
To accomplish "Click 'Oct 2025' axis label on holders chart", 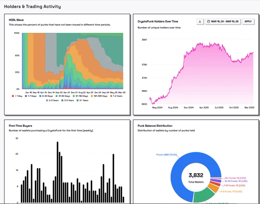I will tap(234, 108).
